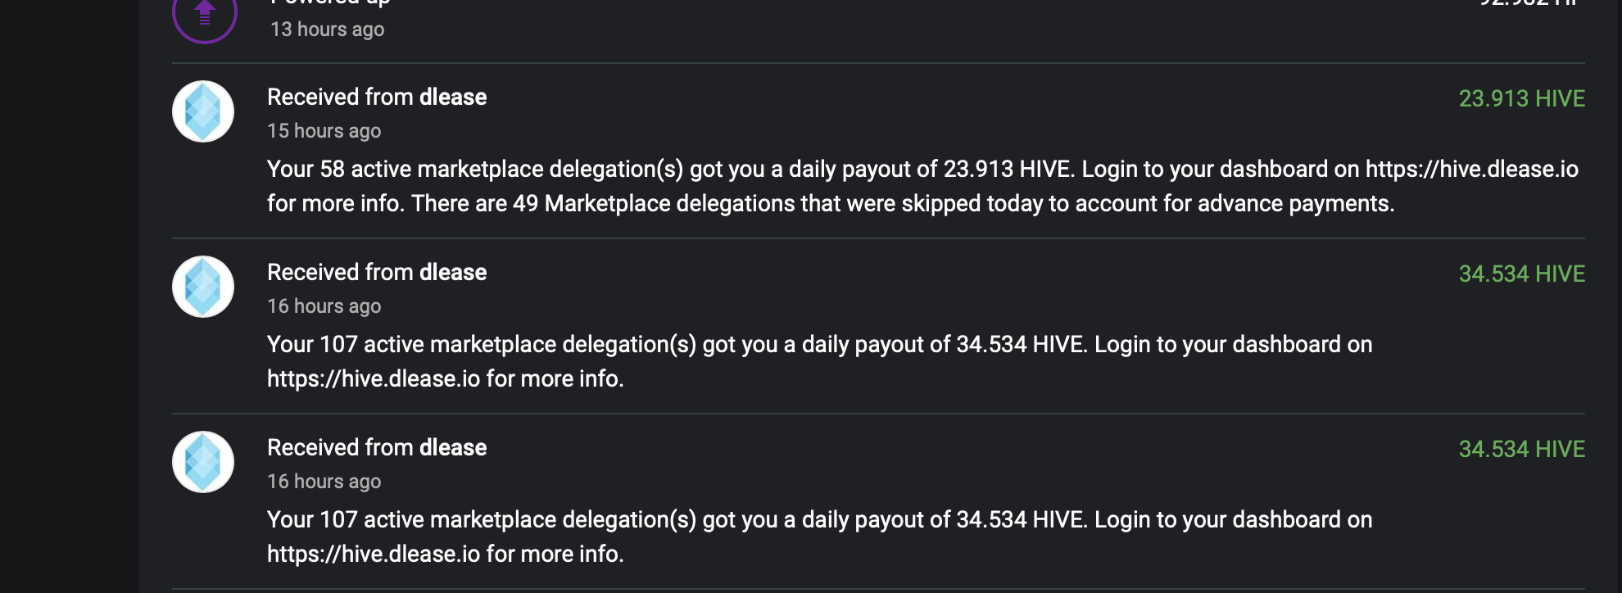This screenshot has height=593, width=1622.
Task: Click the last memo about 107 active delegations
Action: pyautogui.click(x=819, y=520)
